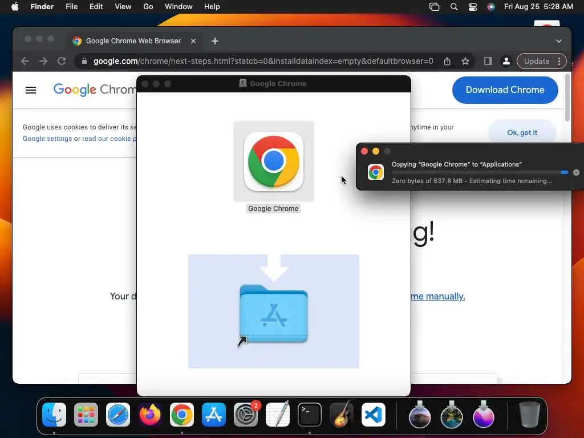The width and height of the screenshot is (584, 438).
Task: Open the File menu
Action: (x=71, y=7)
